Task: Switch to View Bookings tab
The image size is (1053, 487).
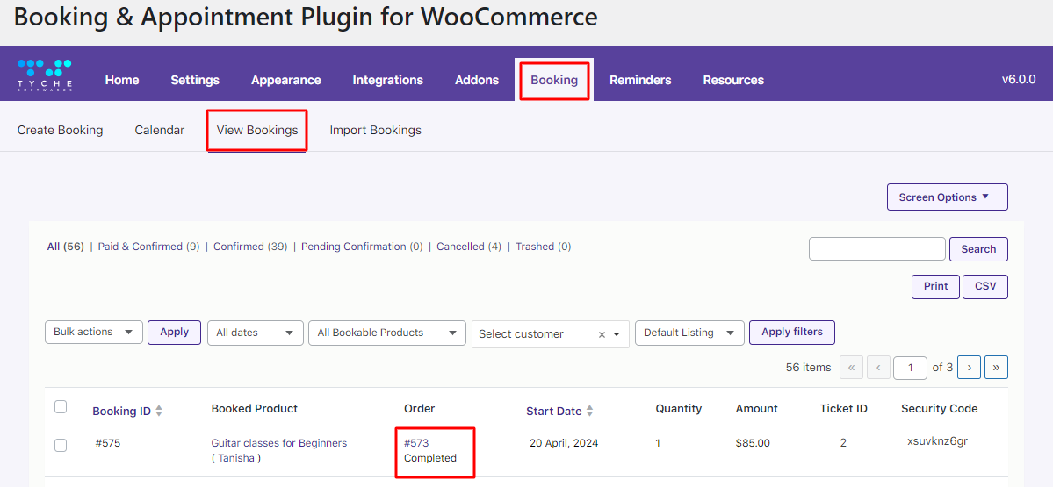Action: 257,130
